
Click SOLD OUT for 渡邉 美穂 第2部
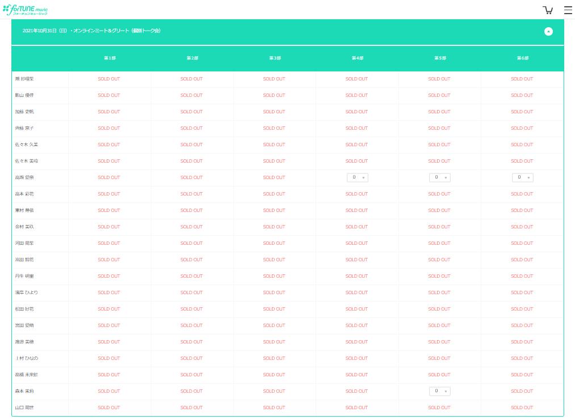coord(191,342)
